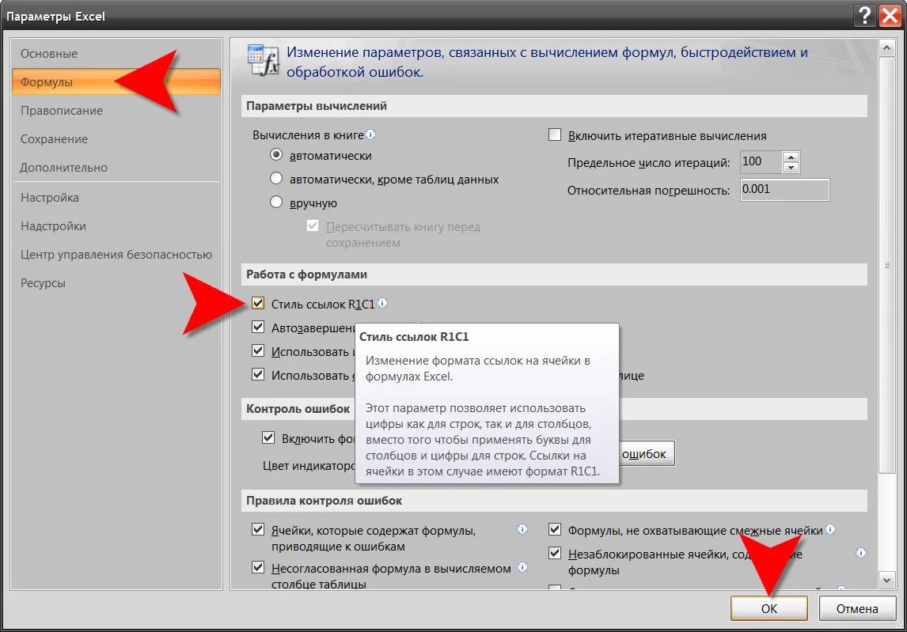Click the Работа с формулами section header
This screenshot has width=907, height=632.
point(553,274)
